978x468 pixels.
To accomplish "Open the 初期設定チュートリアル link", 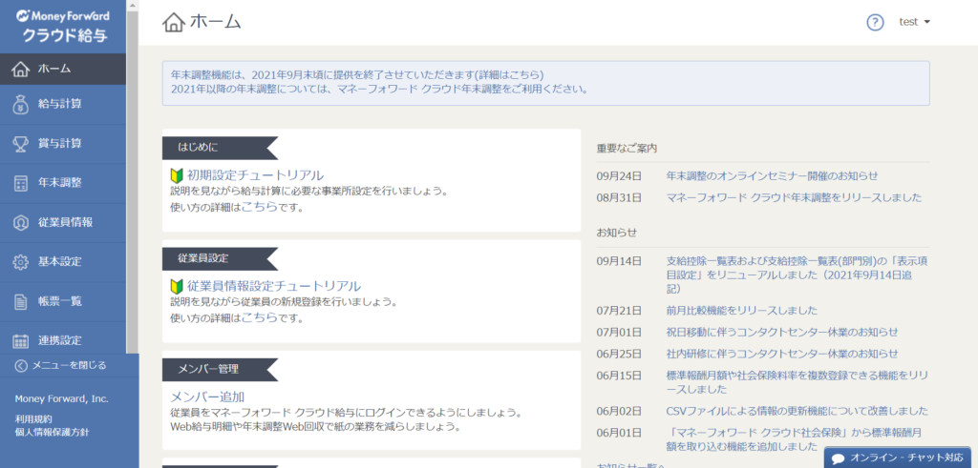I will pos(255,174).
